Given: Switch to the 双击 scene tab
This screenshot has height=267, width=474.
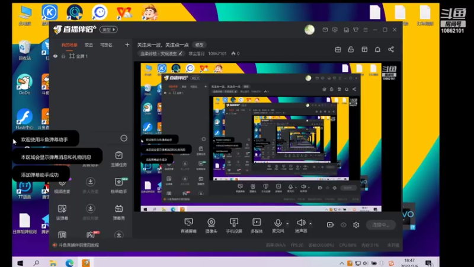Looking at the screenshot, I should point(88,45).
